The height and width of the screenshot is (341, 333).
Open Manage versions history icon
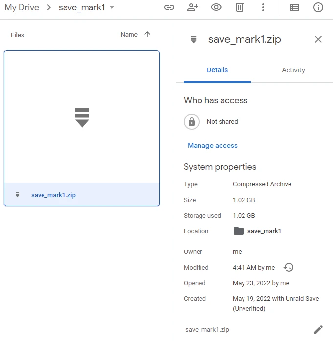tap(289, 267)
